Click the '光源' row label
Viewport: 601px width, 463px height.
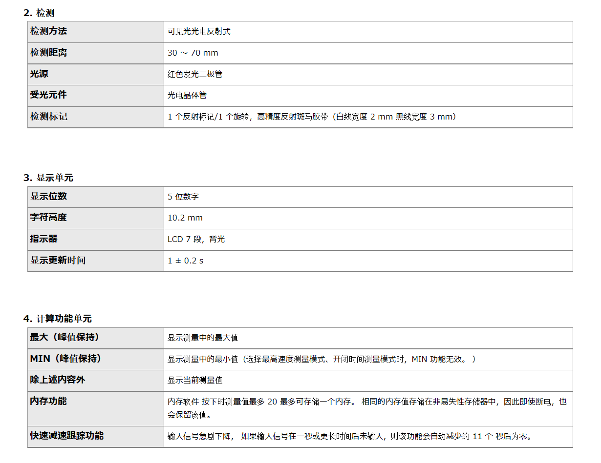[x=39, y=74]
